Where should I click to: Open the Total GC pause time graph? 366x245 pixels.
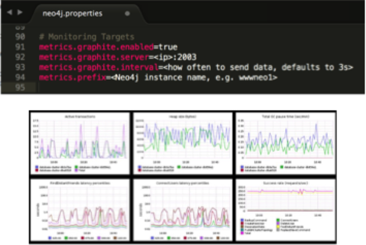pos(286,143)
